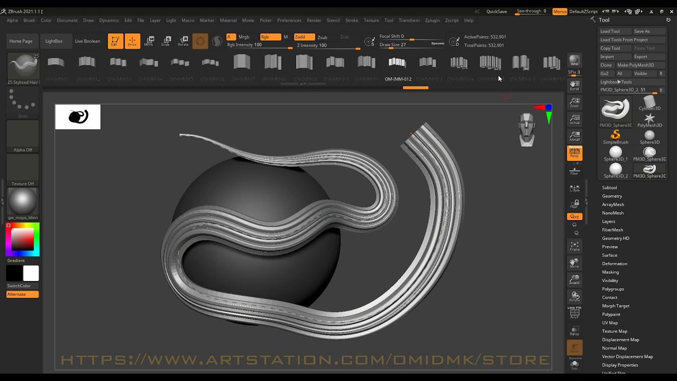Click the Zoom3D icon

[574, 280]
